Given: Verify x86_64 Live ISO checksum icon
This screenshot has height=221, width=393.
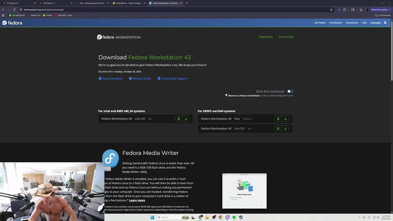Looking at the screenshot, I should [178, 119].
